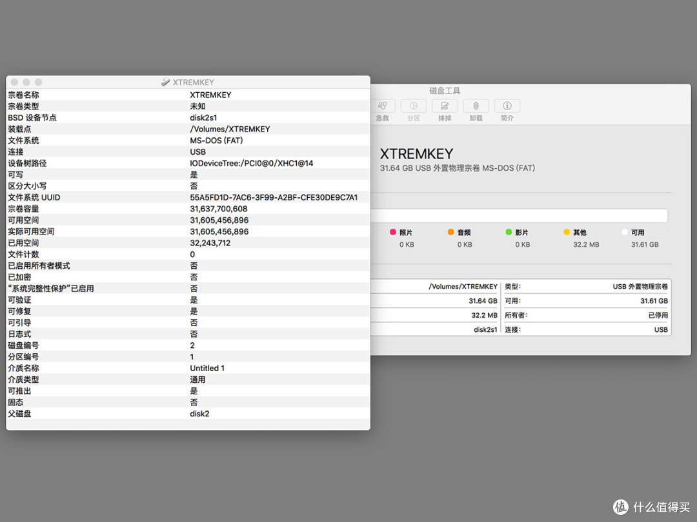Select the used space value 32,243,712
This screenshot has height=522, width=697.
[x=210, y=243]
